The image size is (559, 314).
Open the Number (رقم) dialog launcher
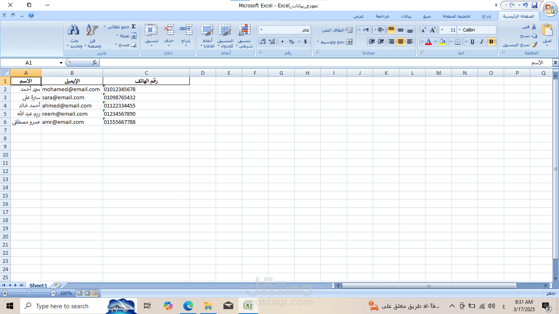coord(260,53)
